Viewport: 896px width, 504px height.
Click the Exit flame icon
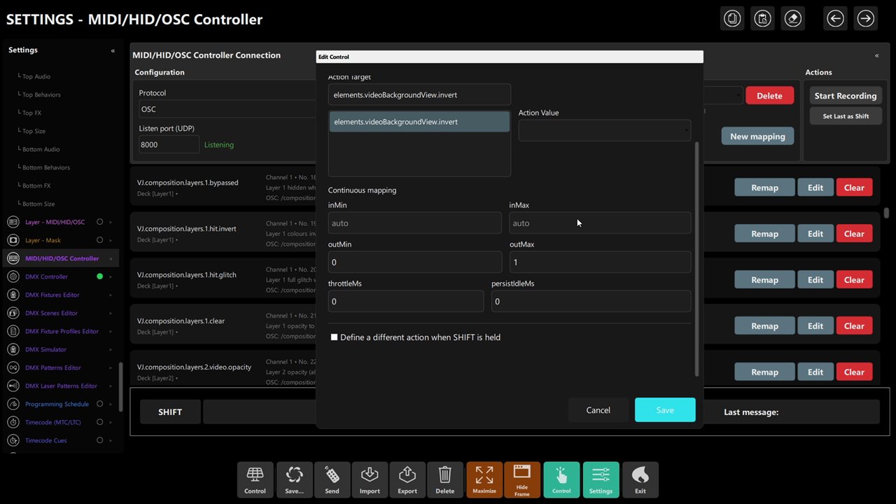640,479
